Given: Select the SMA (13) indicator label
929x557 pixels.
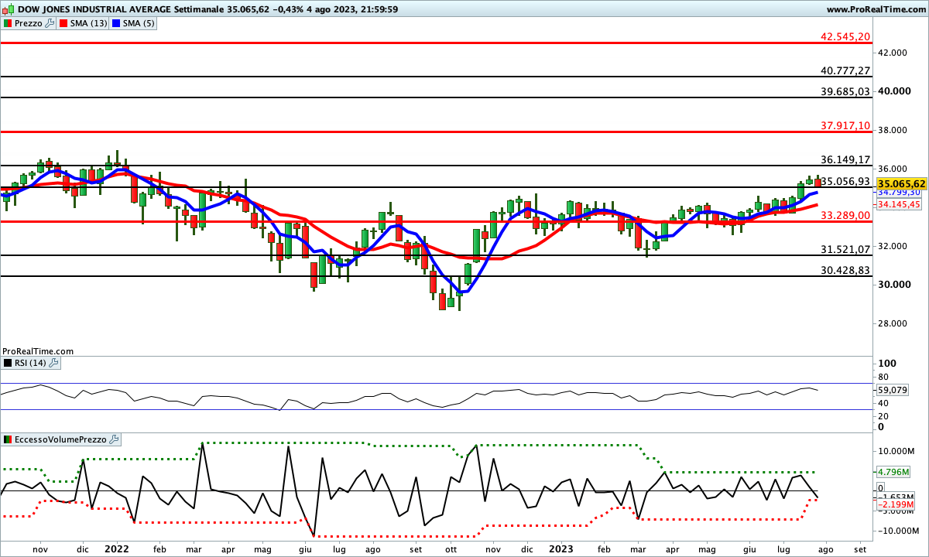Looking at the screenshot, I should pyautogui.click(x=88, y=23).
